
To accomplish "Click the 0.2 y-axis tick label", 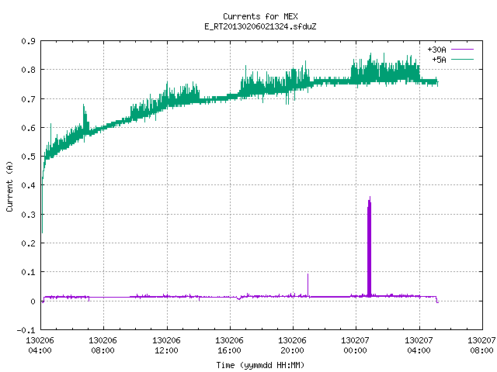I will tap(28, 243).
